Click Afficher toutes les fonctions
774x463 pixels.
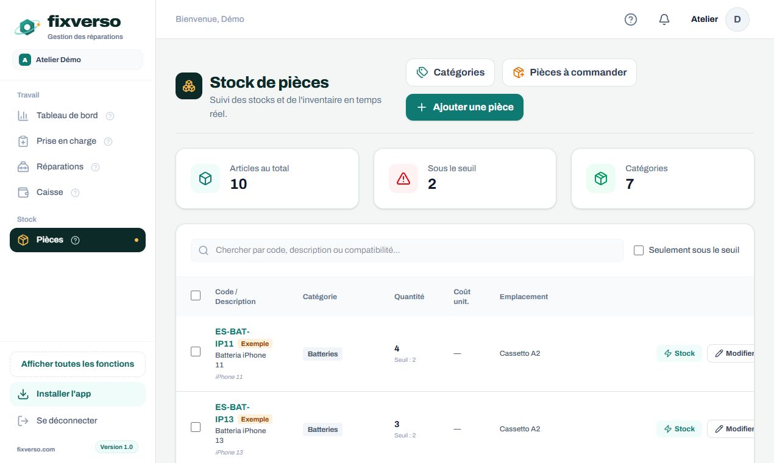tap(77, 364)
